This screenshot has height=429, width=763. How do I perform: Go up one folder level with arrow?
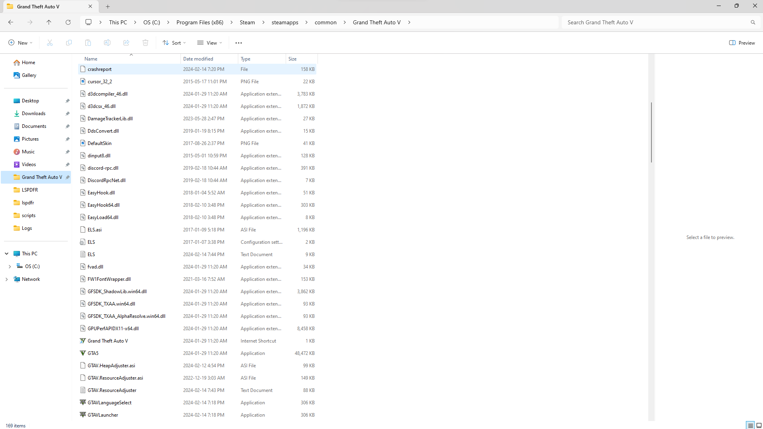(x=49, y=22)
